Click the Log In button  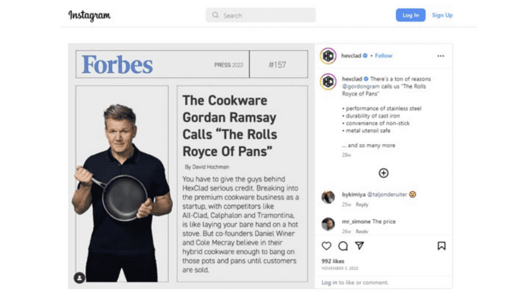pos(411,15)
